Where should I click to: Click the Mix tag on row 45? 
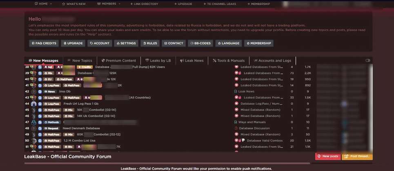68,110
